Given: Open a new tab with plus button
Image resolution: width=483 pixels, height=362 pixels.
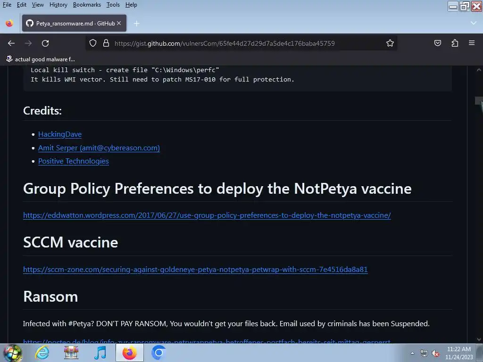Looking at the screenshot, I should point(137,24).
